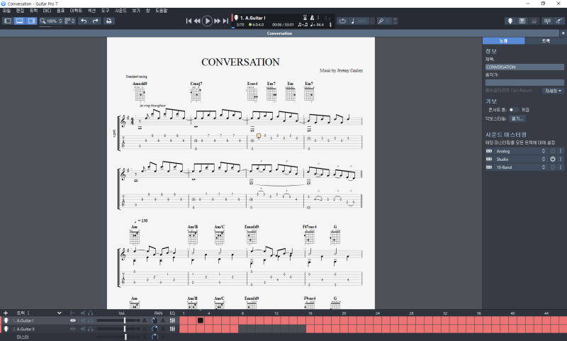The height and width of the screenshot is (341, 567).
Task: Open the 편집 menu
Action: point(20,11)
